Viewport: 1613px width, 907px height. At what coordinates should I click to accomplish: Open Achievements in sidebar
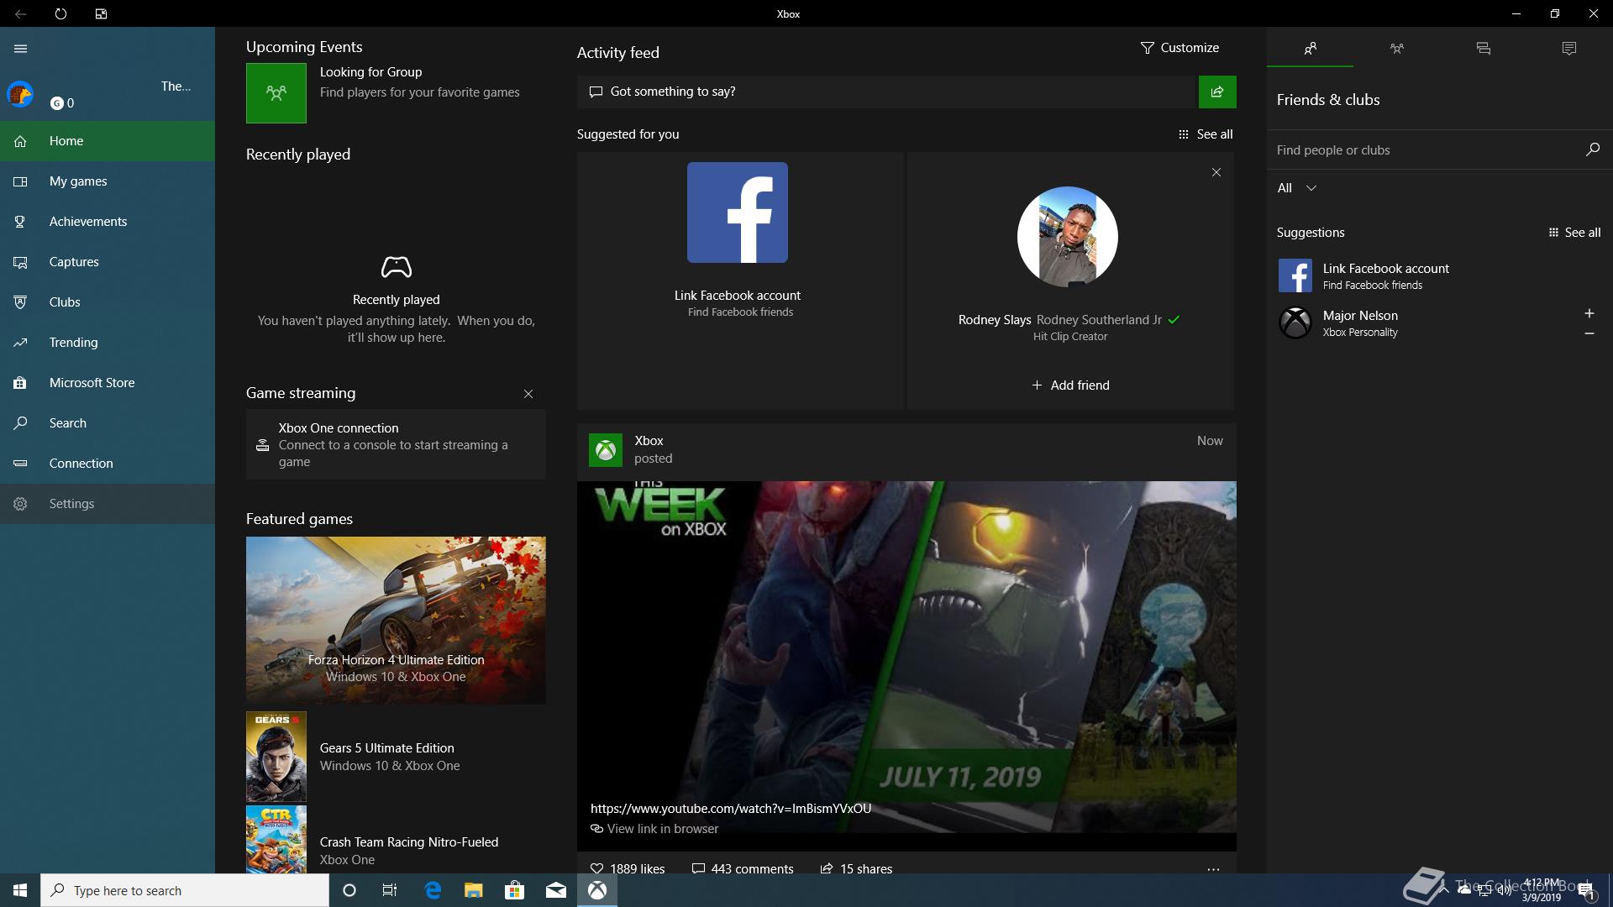click(x=108, y=222)
